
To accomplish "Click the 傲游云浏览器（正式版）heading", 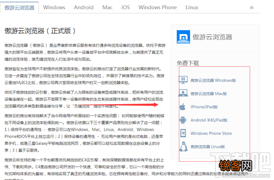I will [x=40, y=31].
